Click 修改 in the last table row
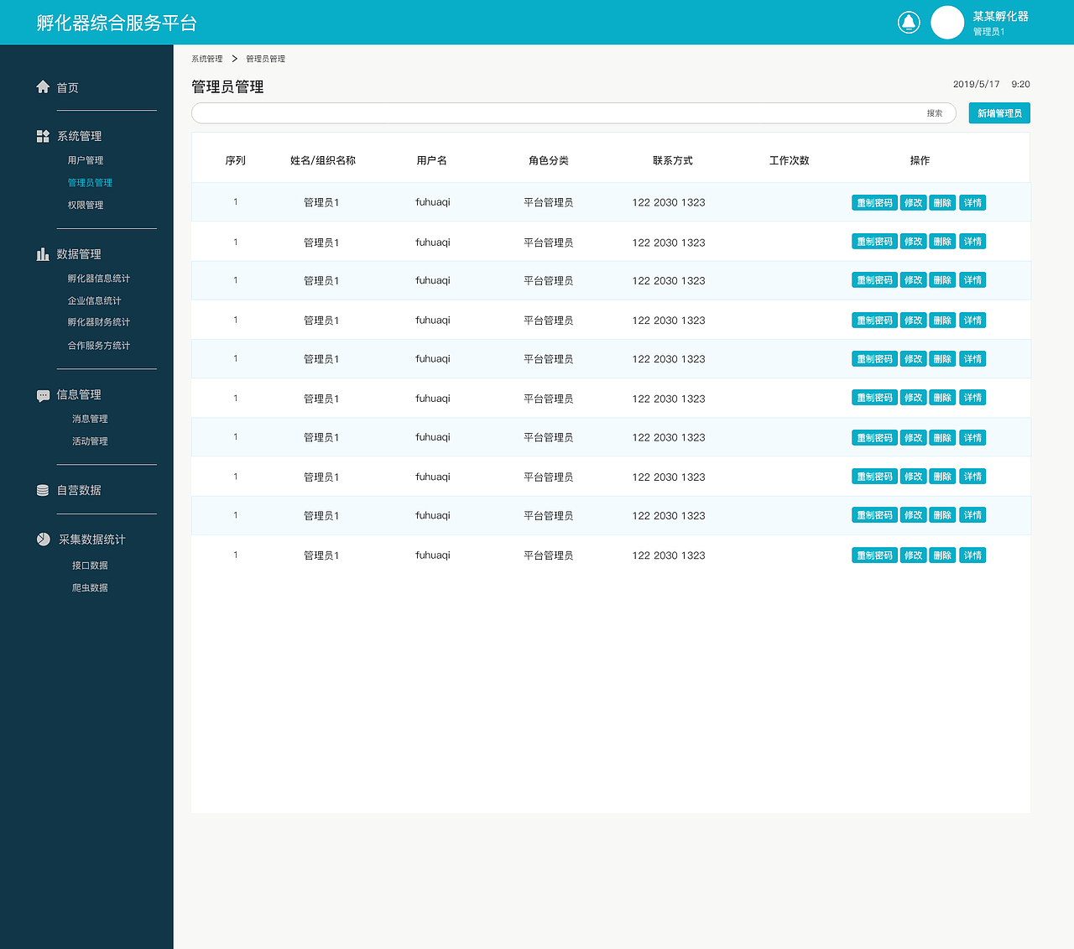Screen dimensions: 1074x949 pyautogui.click(x=914, y=555)
